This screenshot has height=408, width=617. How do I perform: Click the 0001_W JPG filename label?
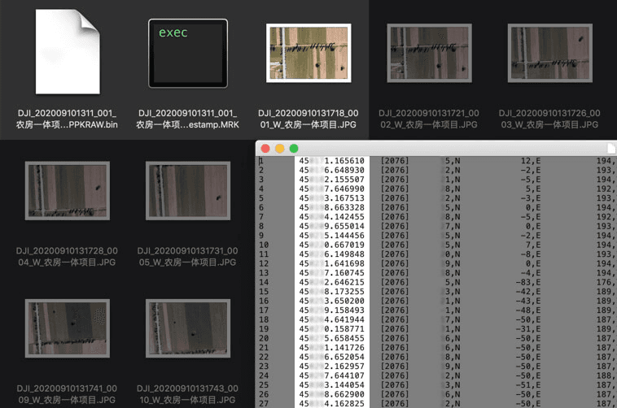308,119
